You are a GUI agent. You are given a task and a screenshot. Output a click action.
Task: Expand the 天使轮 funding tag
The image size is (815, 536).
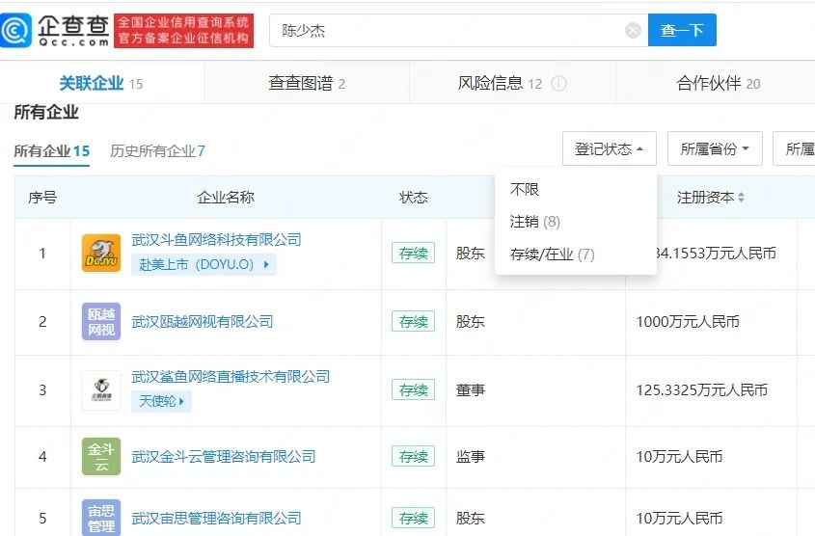click(162, 401)
